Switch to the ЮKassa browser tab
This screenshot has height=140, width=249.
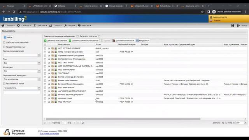coord(65,6)
